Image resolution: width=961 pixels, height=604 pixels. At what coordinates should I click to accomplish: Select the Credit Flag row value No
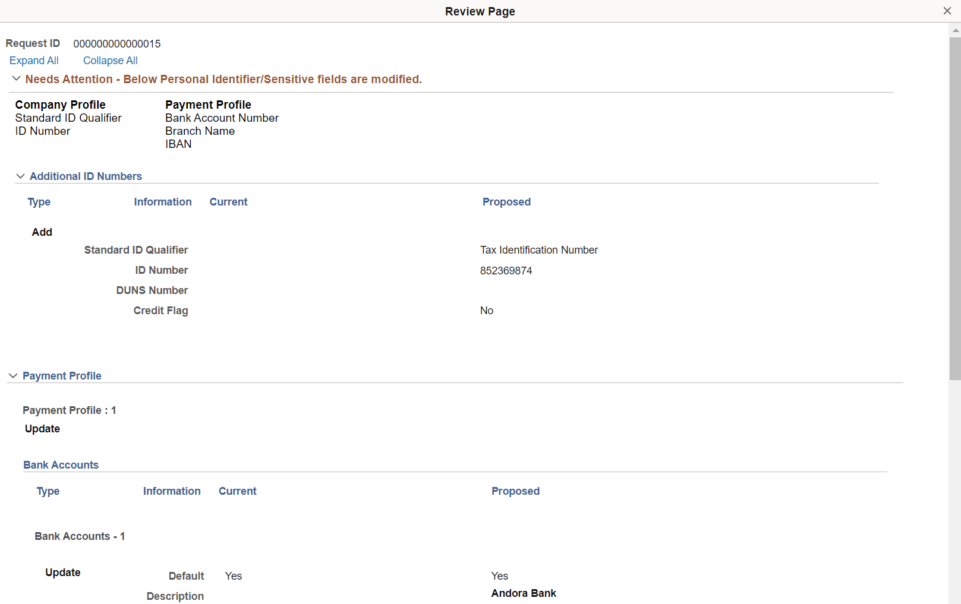coord(486,310)
